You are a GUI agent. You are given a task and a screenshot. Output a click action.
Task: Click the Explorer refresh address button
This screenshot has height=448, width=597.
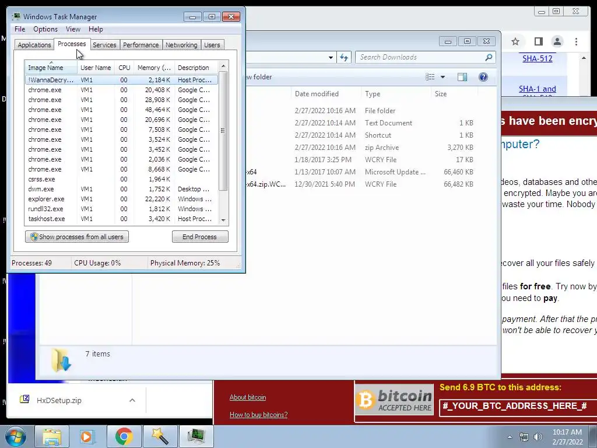344,57
